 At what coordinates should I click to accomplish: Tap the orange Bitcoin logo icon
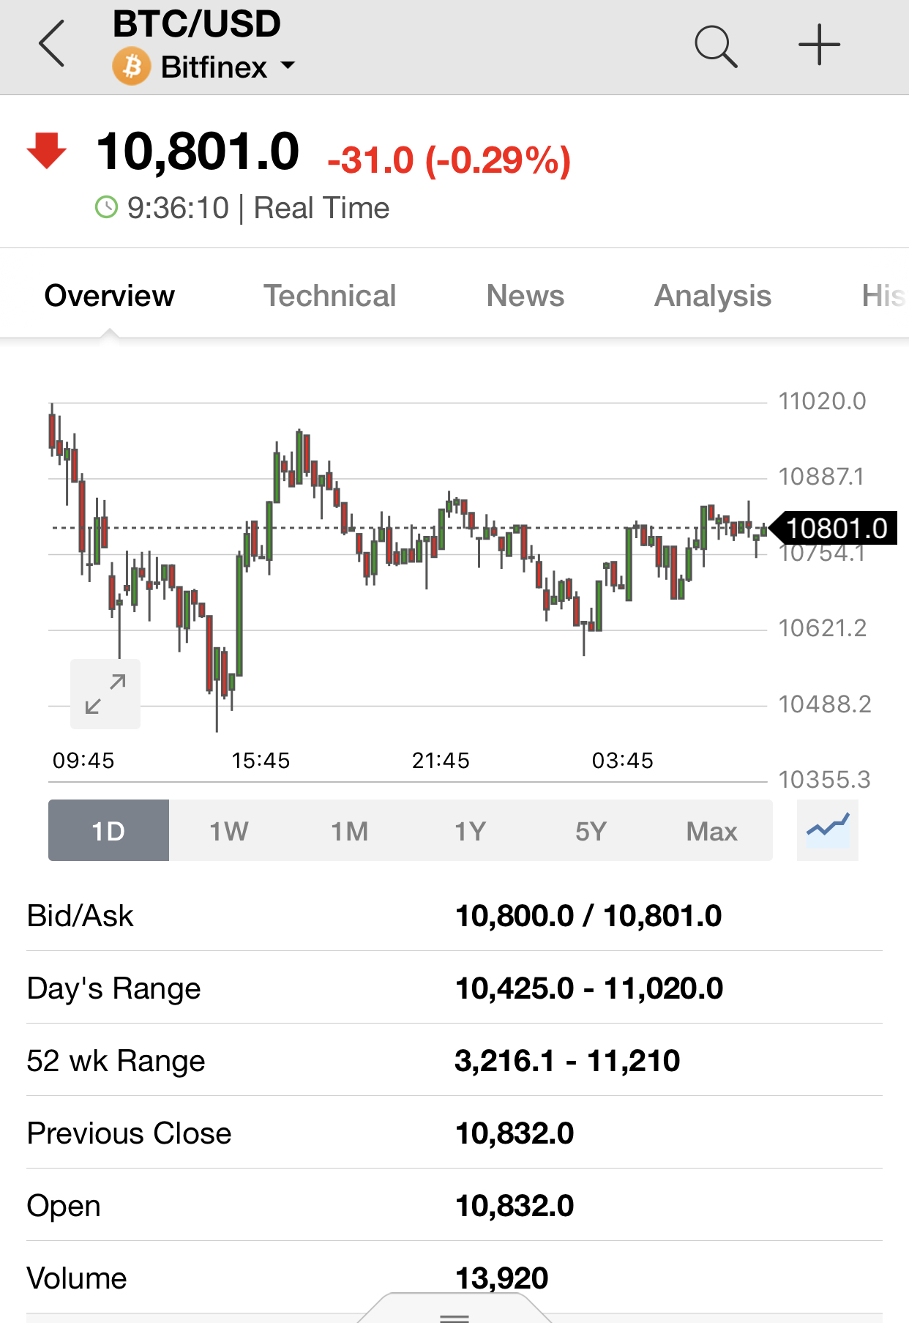[132, 67]
